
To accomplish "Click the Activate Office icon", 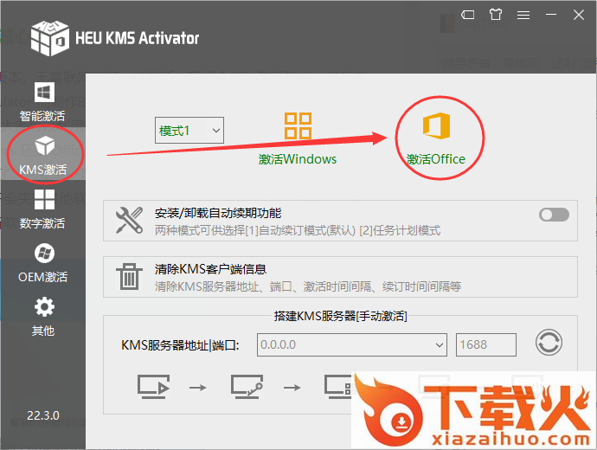I will click(x=436, y=126).
